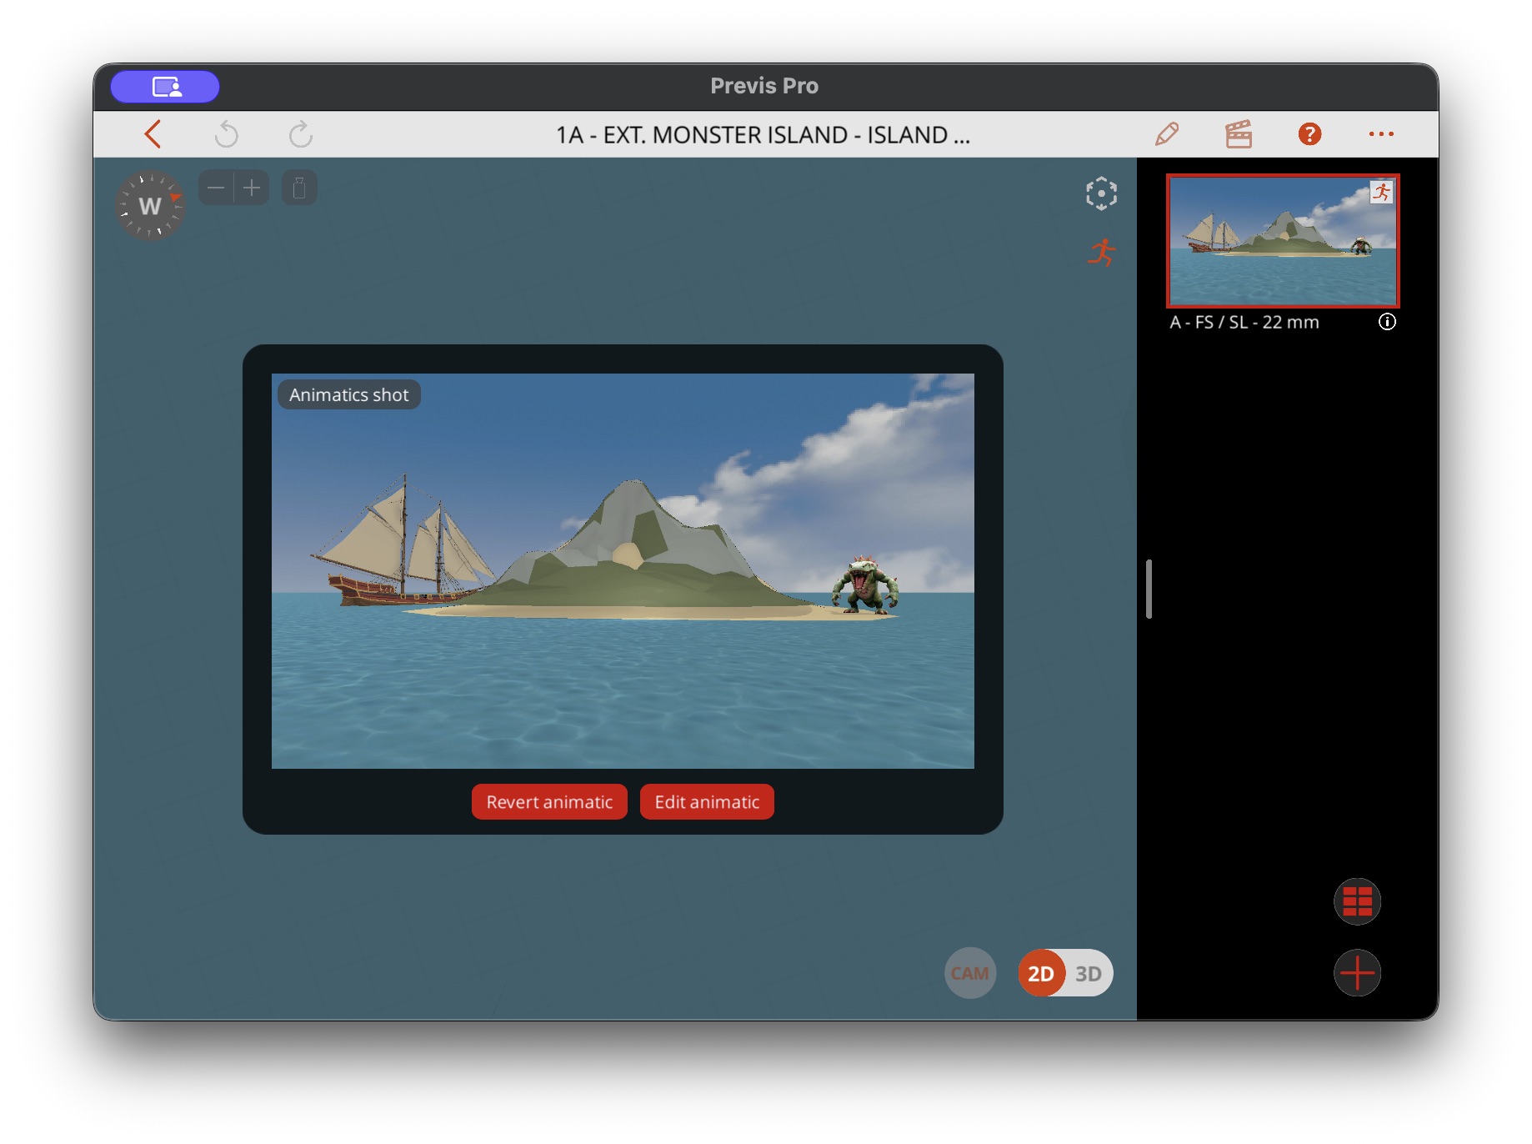Open the clapperboard scene icon

coord(1239,134)
